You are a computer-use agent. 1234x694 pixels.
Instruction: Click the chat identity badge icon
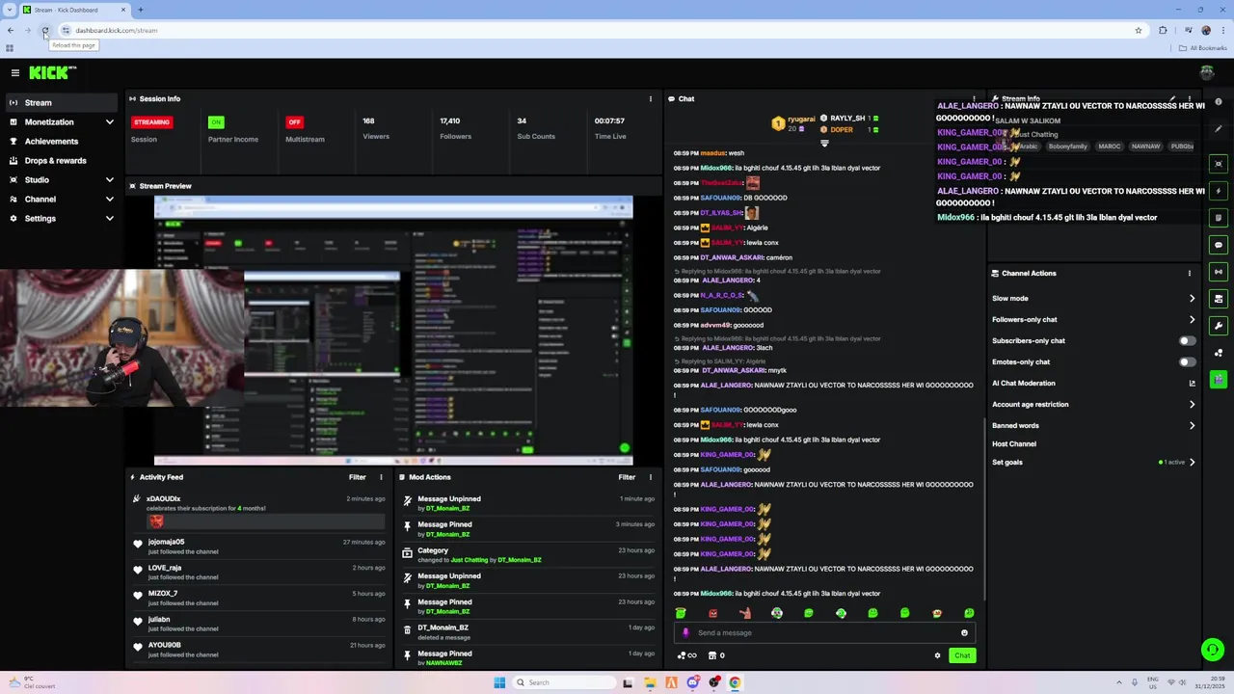pyautogui.click(x=685, y=633)
